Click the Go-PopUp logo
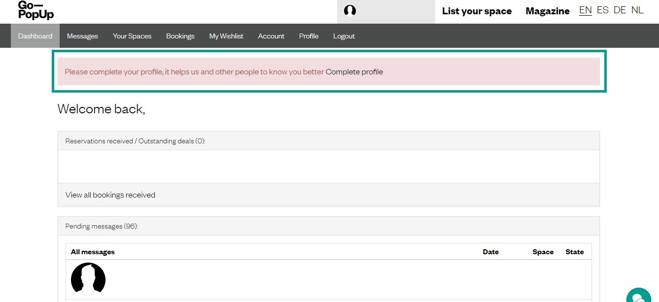 [35, 10]
